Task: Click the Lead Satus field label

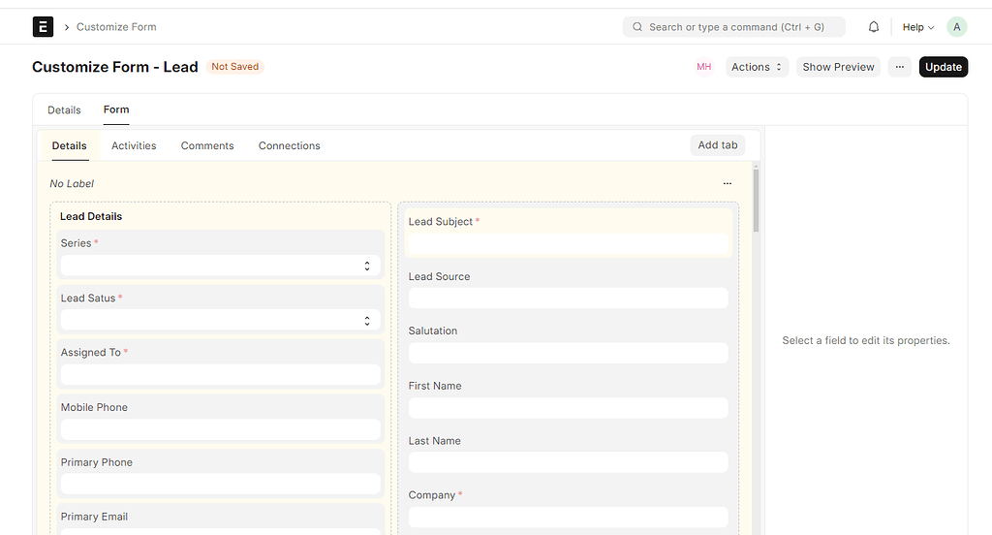Action: click(88, 299)
